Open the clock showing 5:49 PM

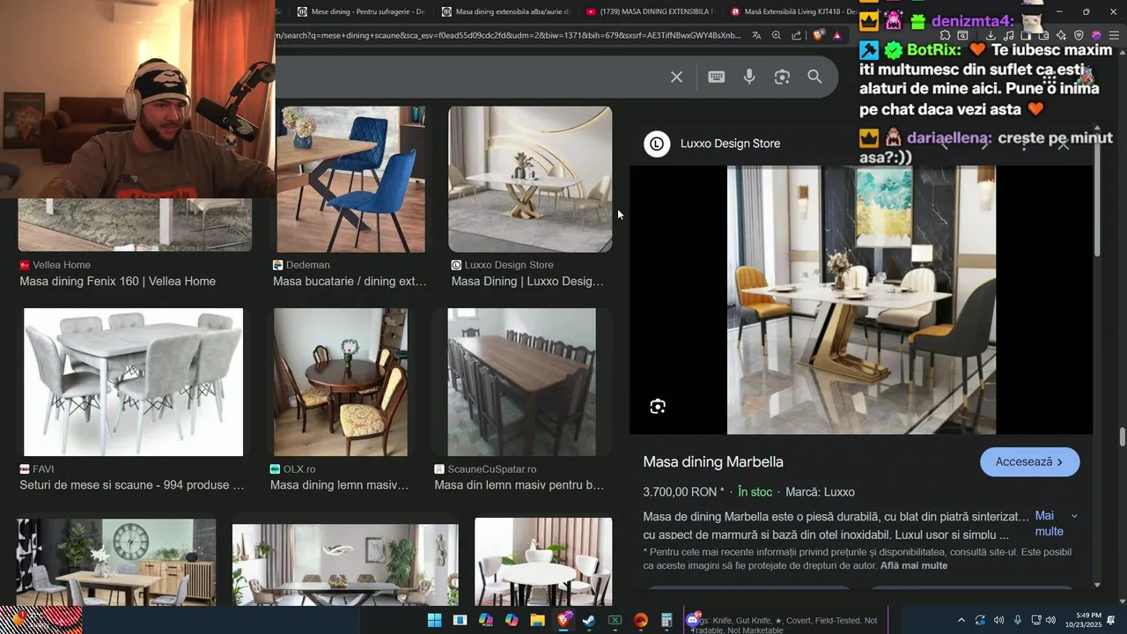[1082, 620]
